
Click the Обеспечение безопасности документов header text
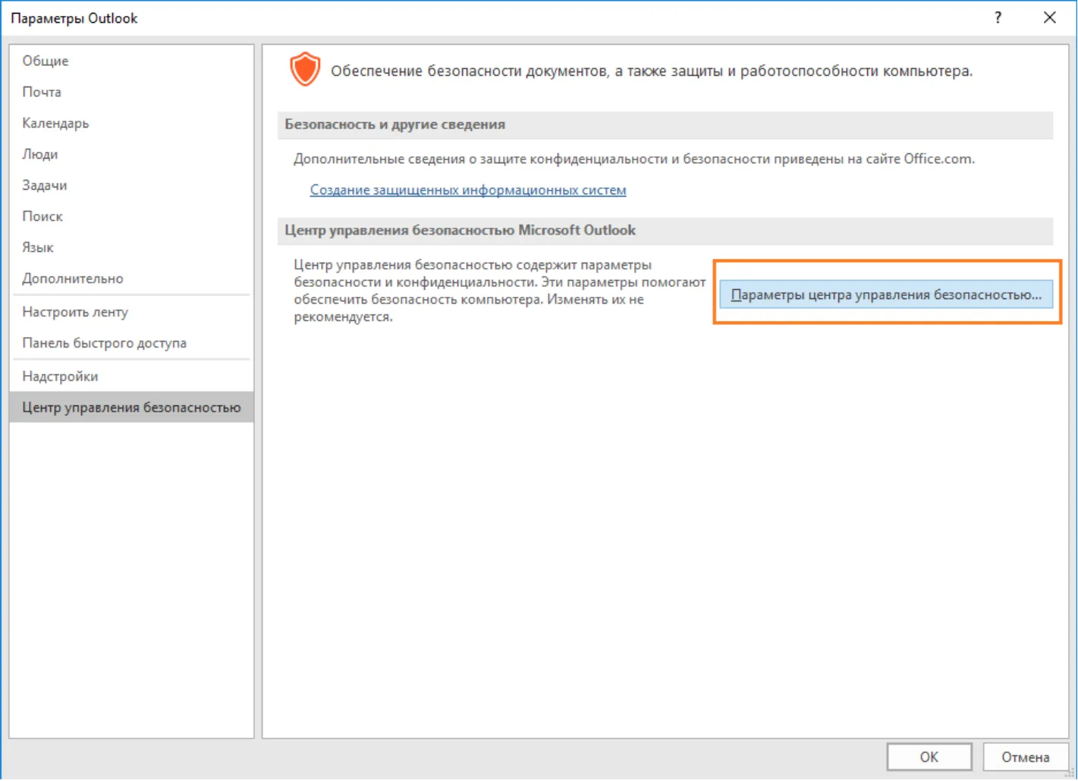652,71
